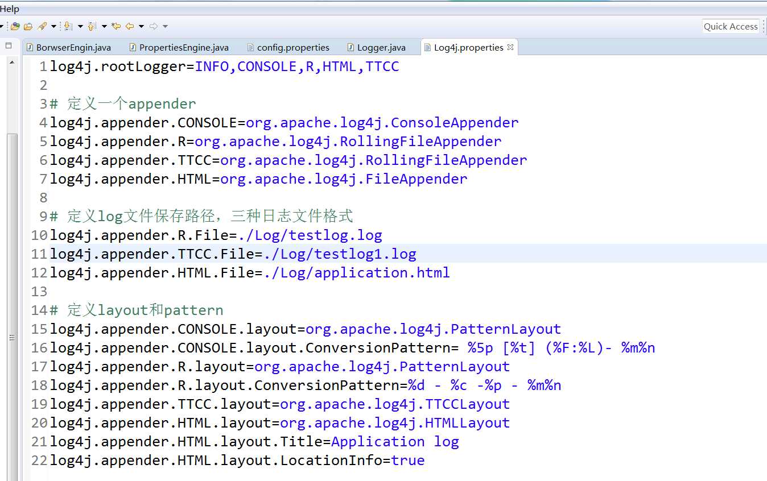Screen dimensions: 767x481
Task: Click the Previous Annotation icon
Action: tap(92, 26)
